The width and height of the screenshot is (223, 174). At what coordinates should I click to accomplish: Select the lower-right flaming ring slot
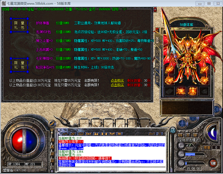204,80
